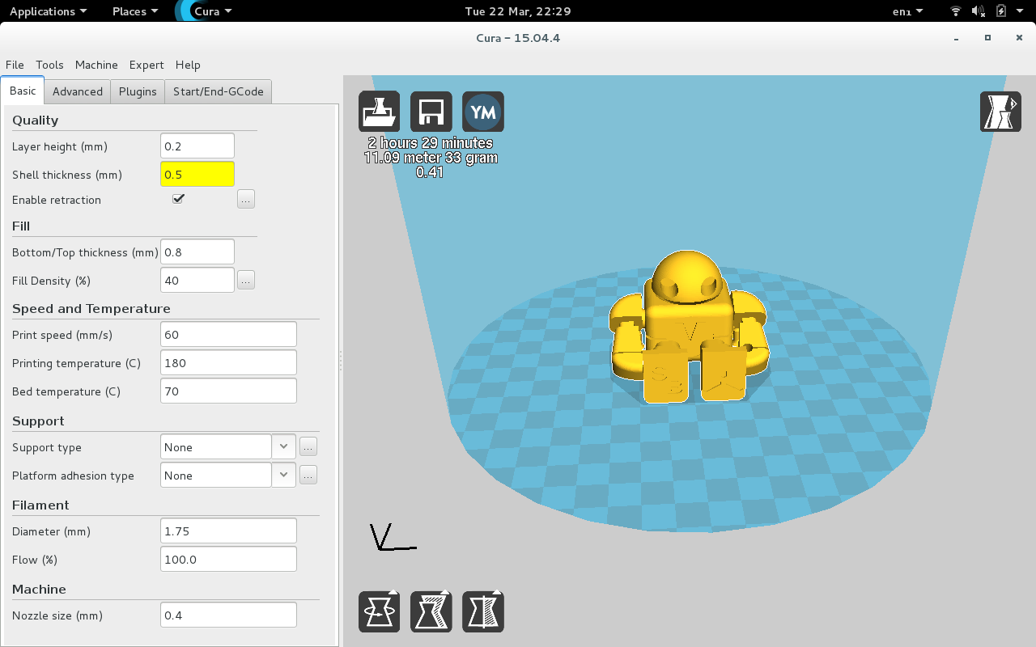
Task: Open Support type settings ellipsis button
Action: click(x=308, y=446)
